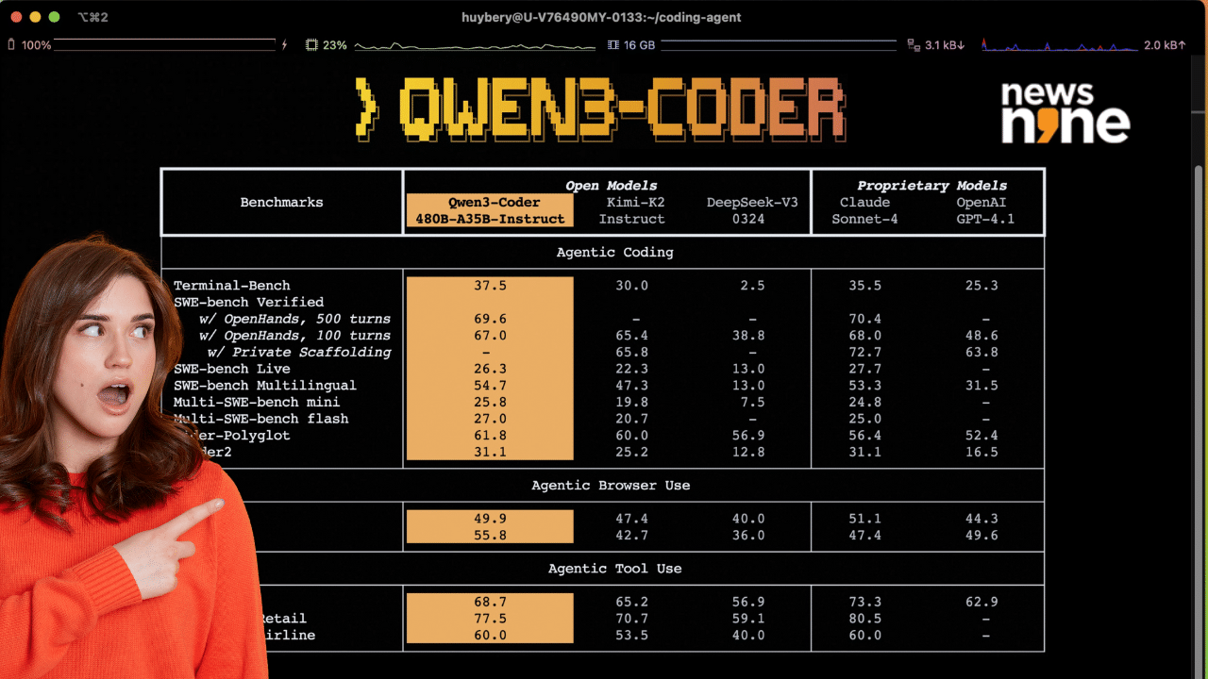Click Kimi-K2's 30.0 Terminal-Bench score
This screenshot has width=1208, height=679.
click(x=631, y=285)
